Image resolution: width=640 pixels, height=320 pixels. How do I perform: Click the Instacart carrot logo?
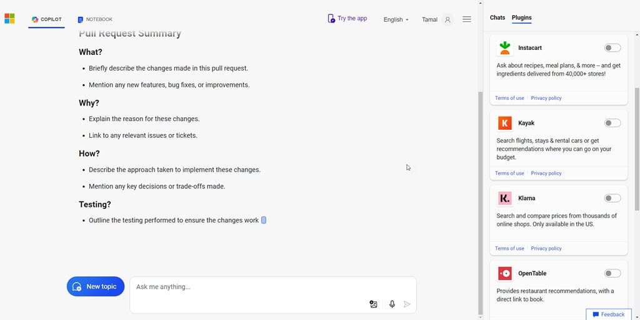click(x=505, y=48)
